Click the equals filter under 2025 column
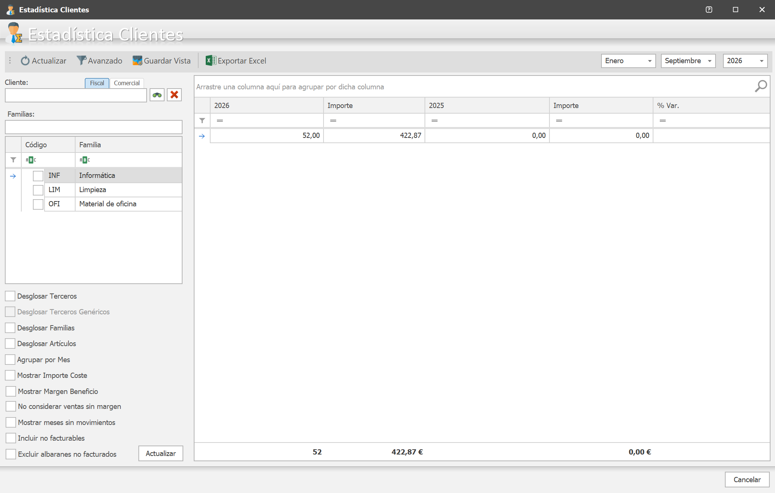This screenshot has height=493, width=775. (435, 121)
